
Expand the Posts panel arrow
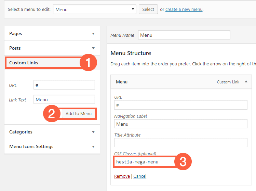pyautogui.click(x=93, y=48)
